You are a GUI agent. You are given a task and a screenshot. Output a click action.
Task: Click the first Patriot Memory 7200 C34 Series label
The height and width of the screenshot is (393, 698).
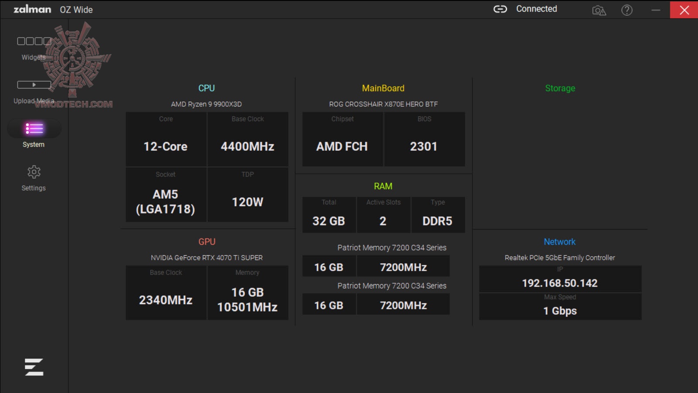pos(392,247)
